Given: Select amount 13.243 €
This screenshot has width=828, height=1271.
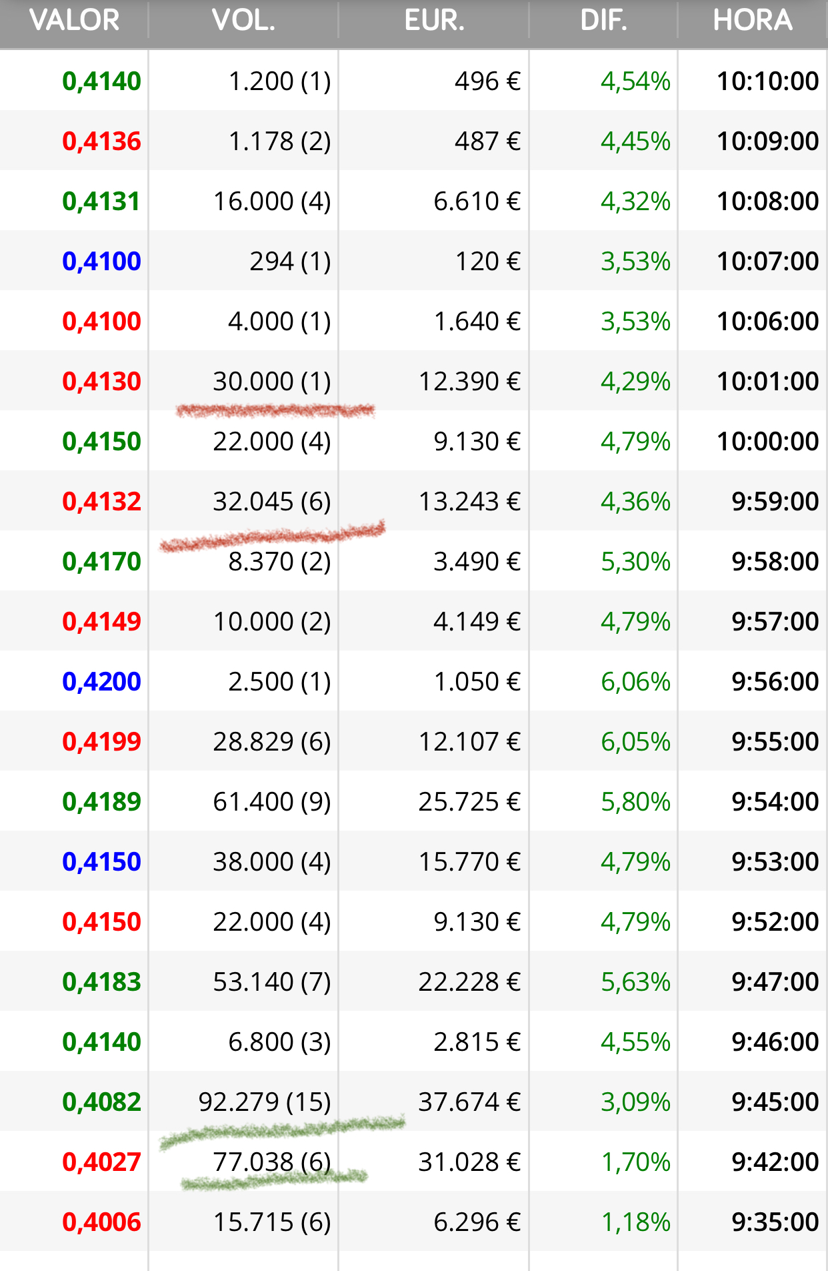Looking at the screenshot, I should pyautogui.click(x=469, y=502).
